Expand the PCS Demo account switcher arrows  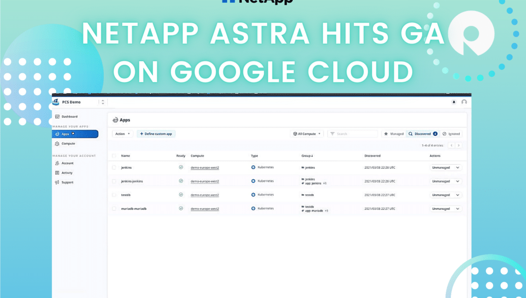click(x=103, y=102)
